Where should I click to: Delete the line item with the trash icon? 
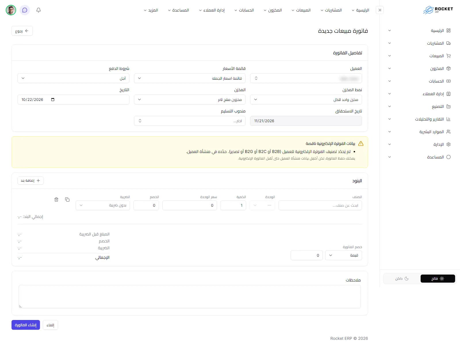(x=56, y=200)
